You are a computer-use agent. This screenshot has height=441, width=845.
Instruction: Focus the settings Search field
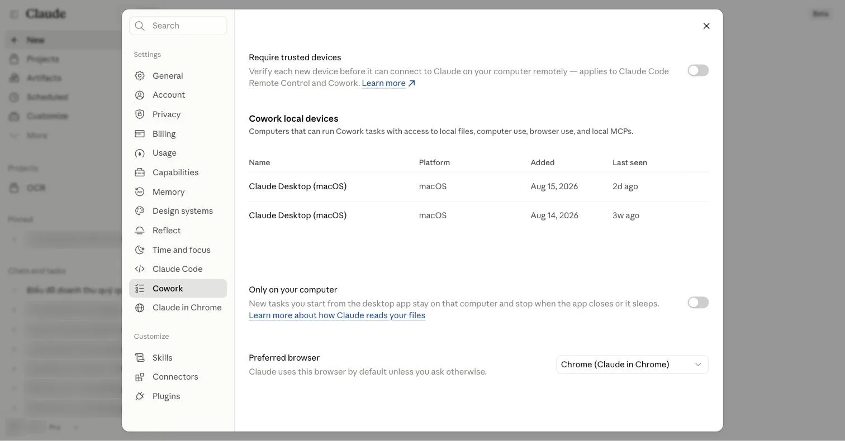click(178, 26)
